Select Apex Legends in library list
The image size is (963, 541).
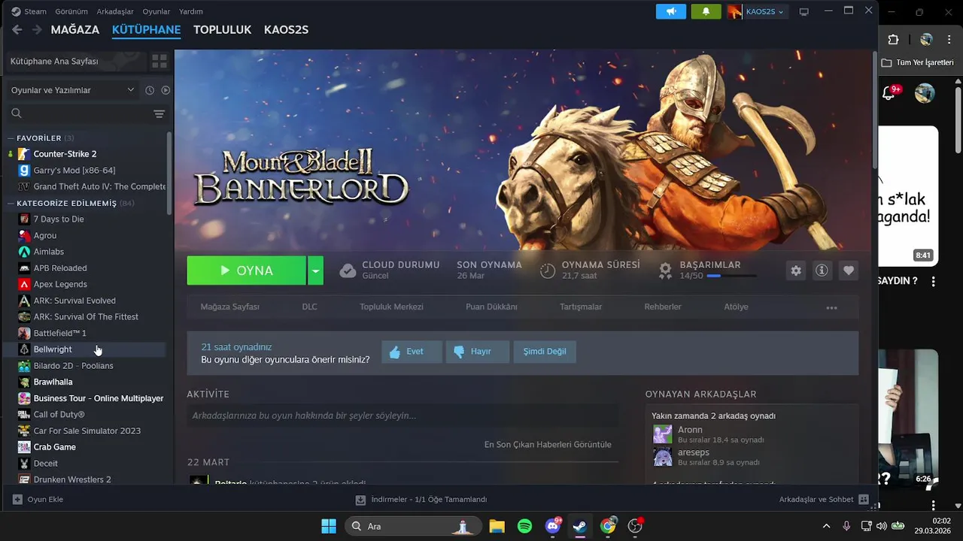coord(87,284)
